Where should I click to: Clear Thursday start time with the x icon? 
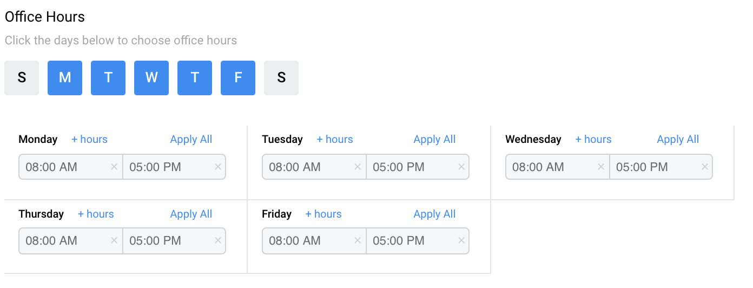pyautogui.click(x=114, y=240)
